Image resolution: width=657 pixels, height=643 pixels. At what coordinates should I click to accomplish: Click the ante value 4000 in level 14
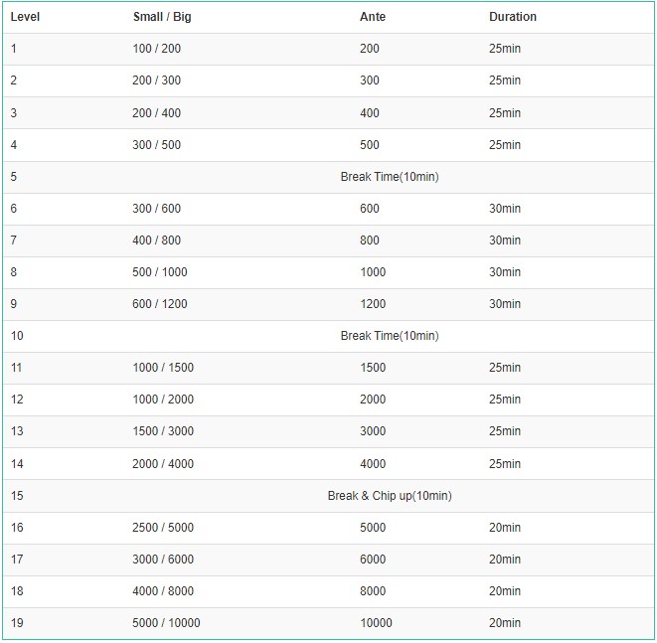(373, 464)
